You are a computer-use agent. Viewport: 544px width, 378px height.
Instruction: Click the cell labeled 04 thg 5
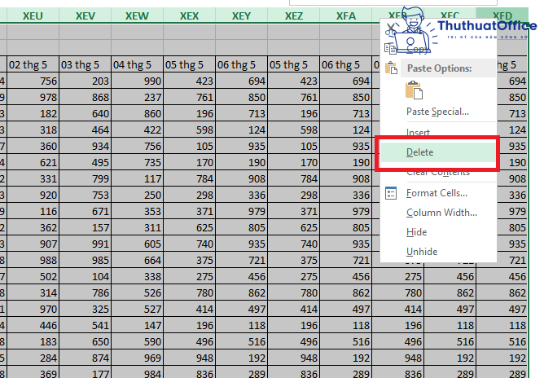pos(138,64)
